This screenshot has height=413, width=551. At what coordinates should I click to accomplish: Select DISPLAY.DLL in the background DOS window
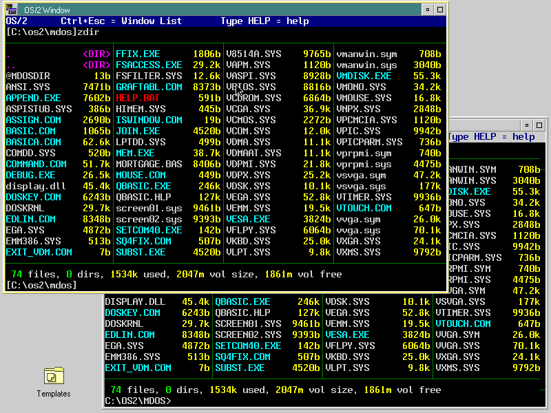[135, 301]
